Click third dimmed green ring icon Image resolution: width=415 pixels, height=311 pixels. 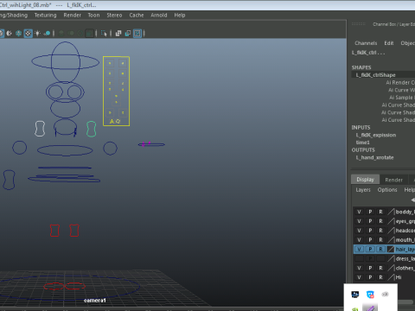point(80,34)
